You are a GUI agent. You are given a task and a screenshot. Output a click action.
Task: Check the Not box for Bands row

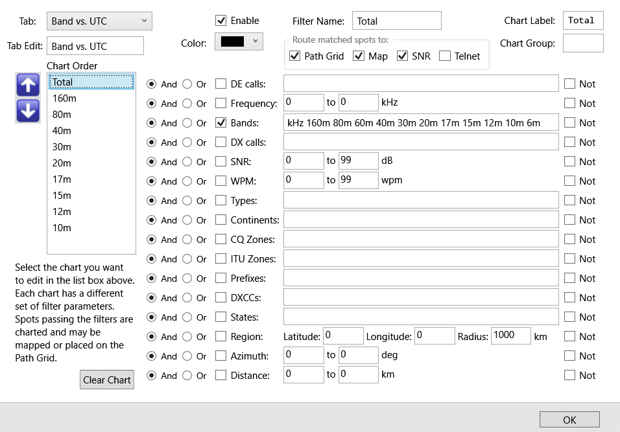(x=569, y=123)
